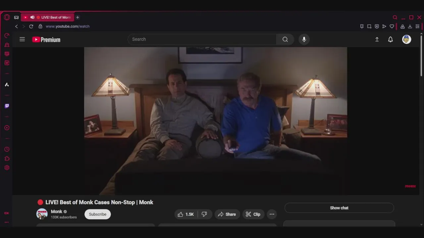Show chat for the live stream
Image resolution: width=424 pixels, height=238 pixels.
tap(339, 208)
